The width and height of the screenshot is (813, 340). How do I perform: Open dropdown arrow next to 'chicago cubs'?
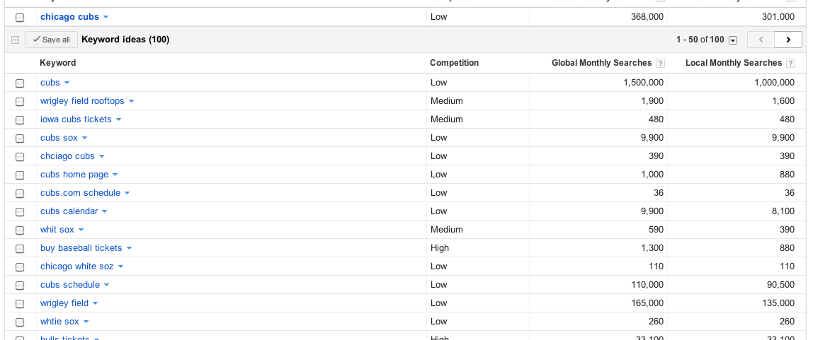(x=106, y=17)
